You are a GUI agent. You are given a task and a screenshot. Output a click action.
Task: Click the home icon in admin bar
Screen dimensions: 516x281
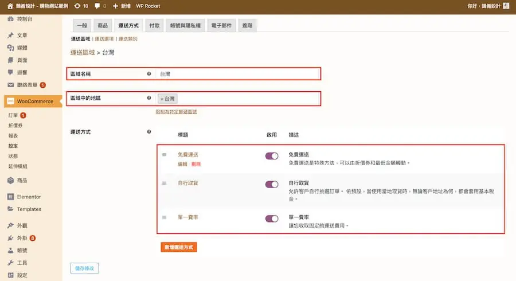point(10,6)
